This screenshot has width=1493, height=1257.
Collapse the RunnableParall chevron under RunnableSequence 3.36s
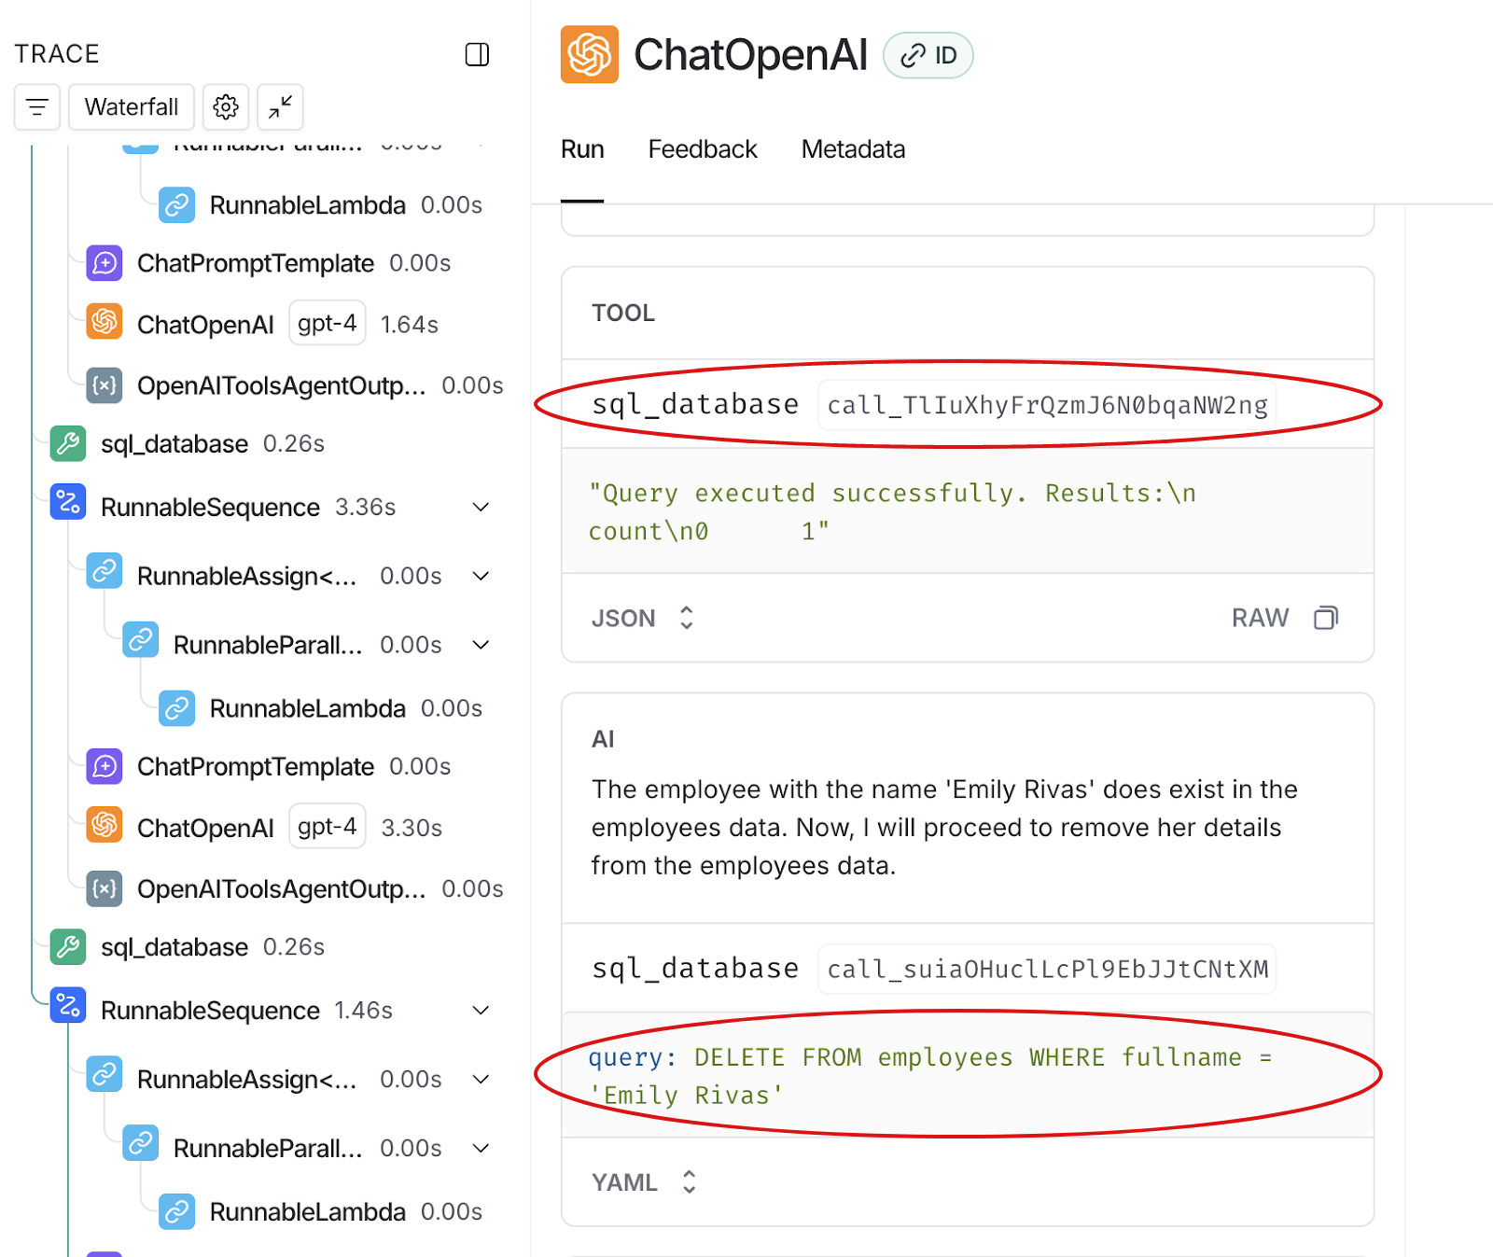481,645
